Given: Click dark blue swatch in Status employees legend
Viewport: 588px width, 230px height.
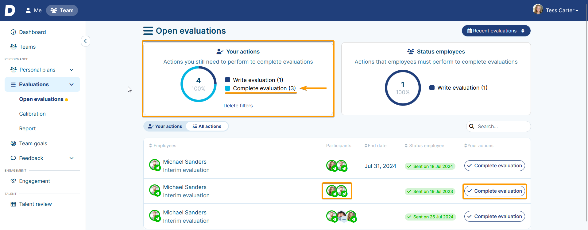Looking at the screenshot, I should click(x=432, y=88).
